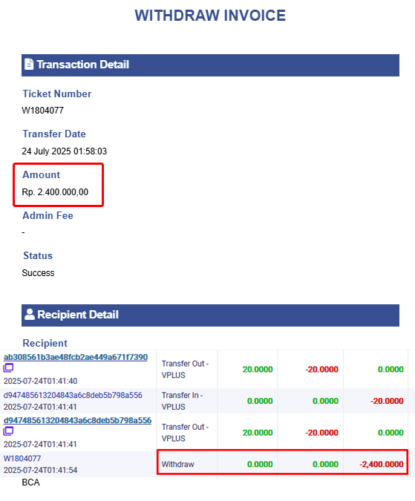The width and height of the screenshot is (415, 501).
Task: Click the BCA bank name text
Action: pos(30,482)
